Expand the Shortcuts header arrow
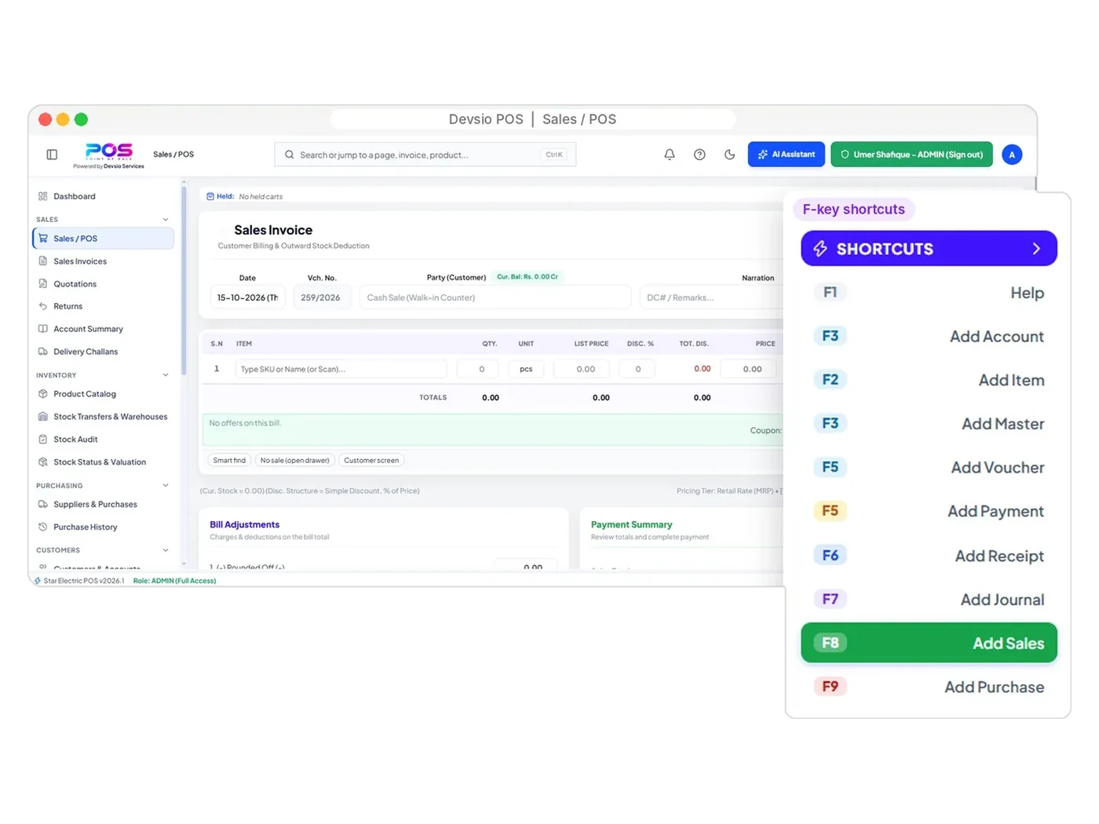 coord(1036,249)
